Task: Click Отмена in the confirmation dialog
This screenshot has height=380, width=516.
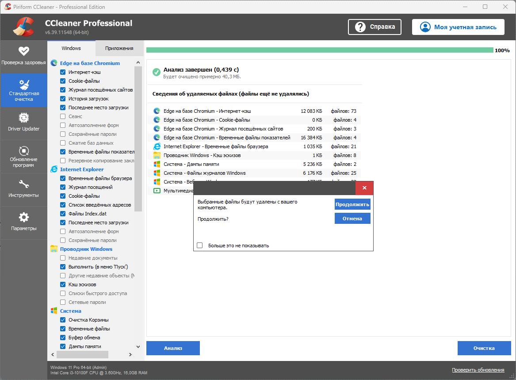Action: (352, 219)
